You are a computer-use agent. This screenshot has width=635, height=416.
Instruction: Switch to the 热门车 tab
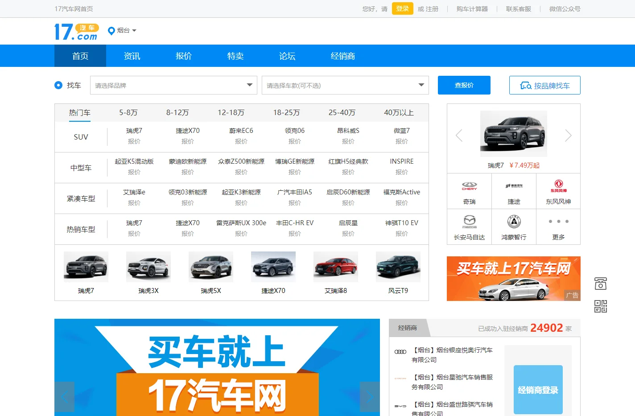click(x=80, y=113)
